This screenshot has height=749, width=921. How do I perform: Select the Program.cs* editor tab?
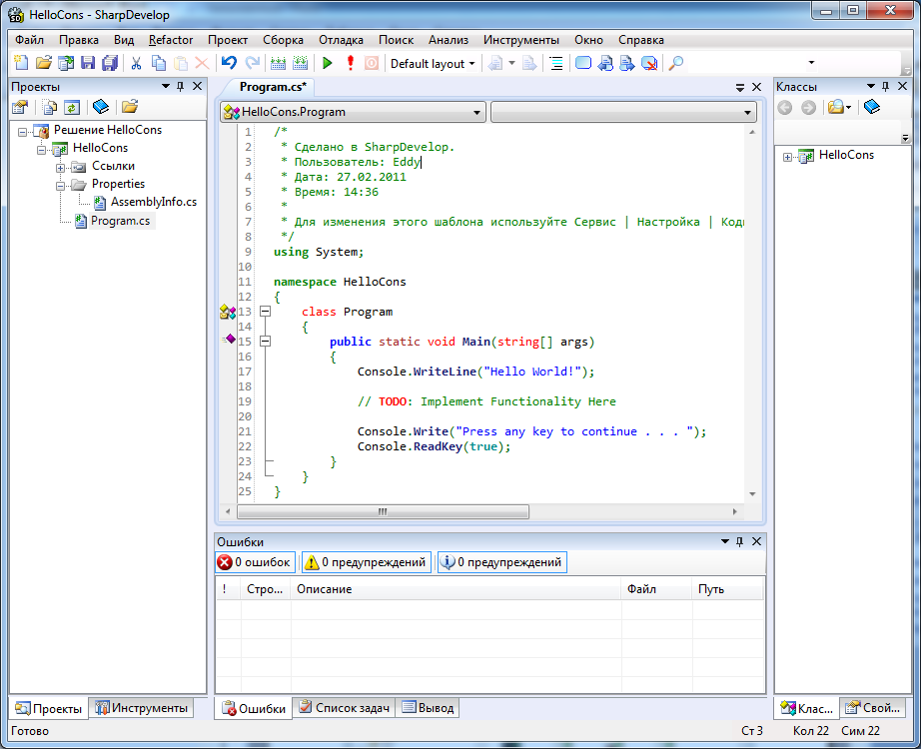click(x=273, y=87)
